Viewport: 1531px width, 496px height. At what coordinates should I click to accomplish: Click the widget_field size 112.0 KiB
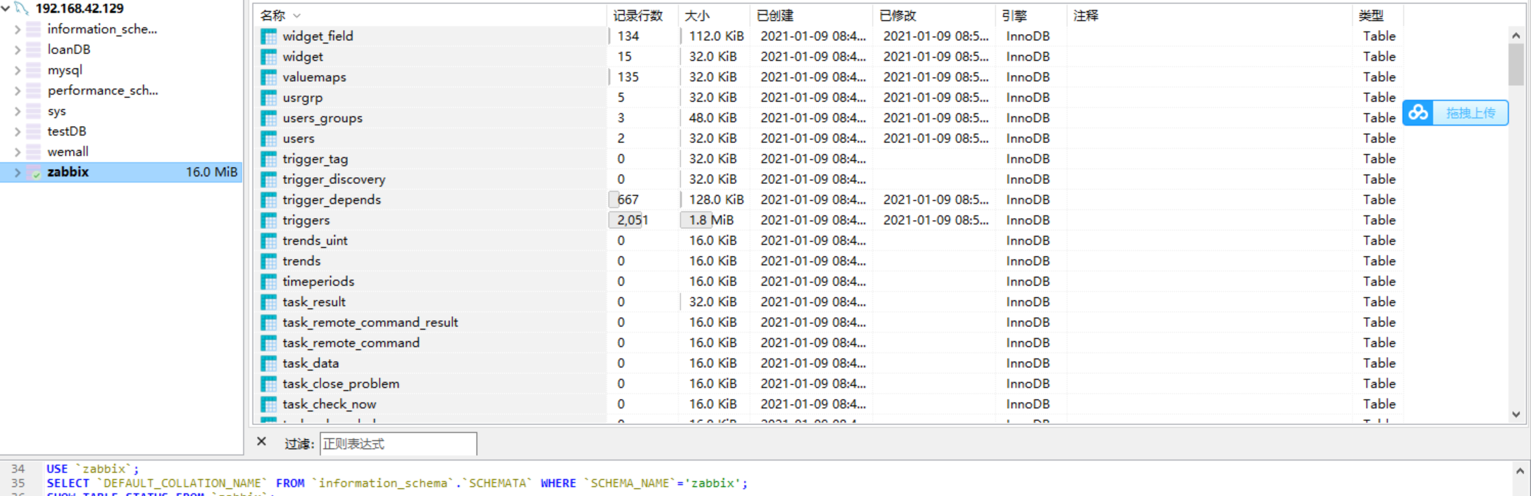(716, 36)
